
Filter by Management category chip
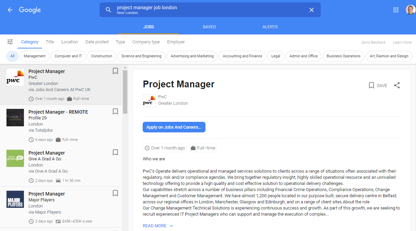34,56
